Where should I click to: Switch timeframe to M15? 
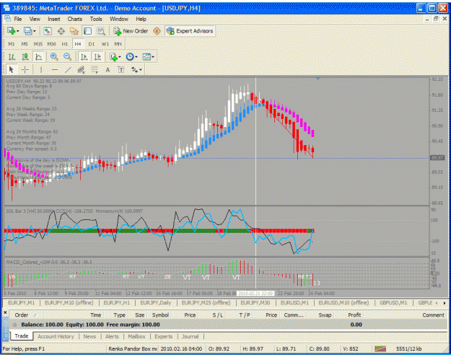(38, 44)
